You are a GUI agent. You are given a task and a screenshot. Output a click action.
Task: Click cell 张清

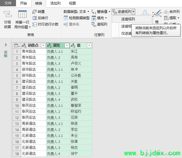pyautogui.click(x=81, y=142)
